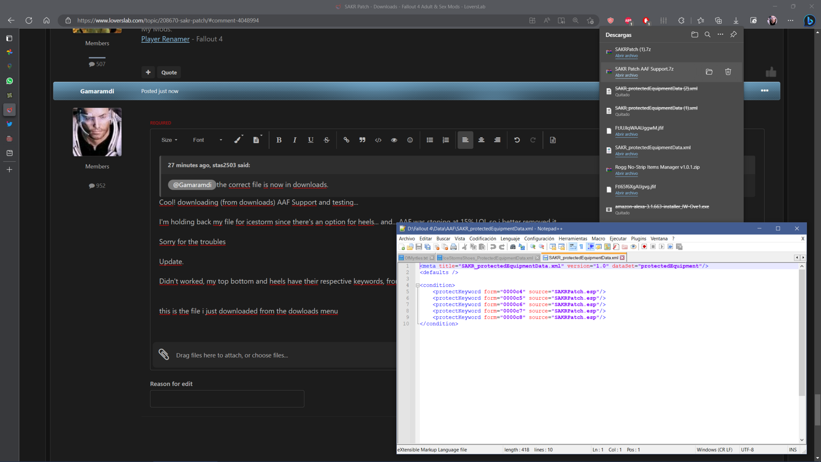Image resolution: width=821 pixels, height=462 pixels.
Task: Open the emoji picker in editor
Action: [x=410, y=140]
